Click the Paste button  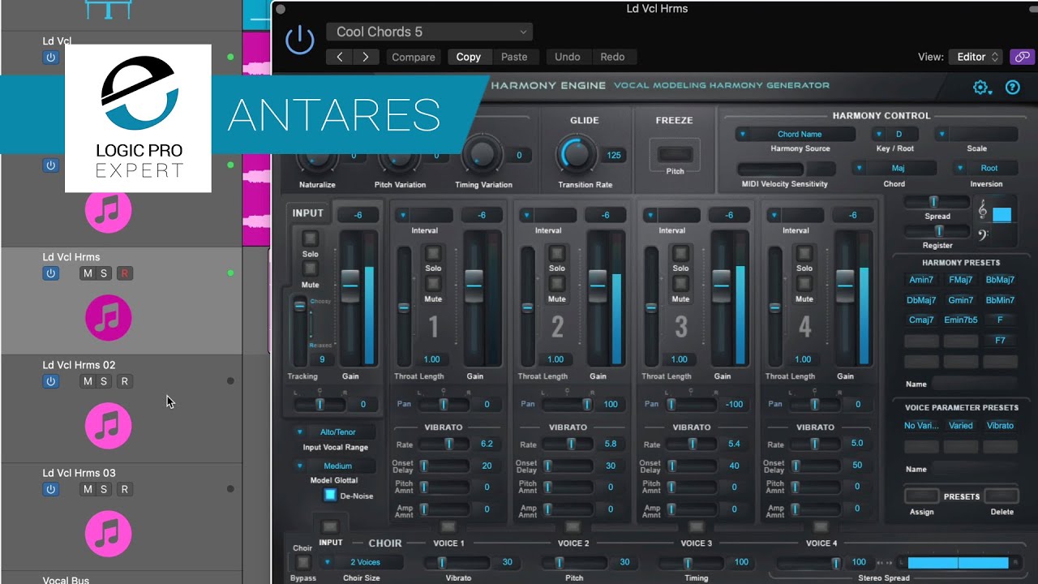514,57
